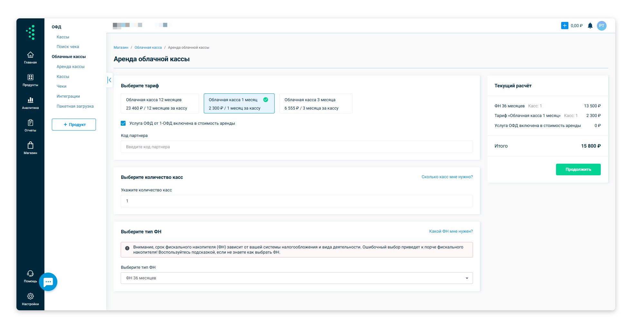The image size is (632, 329).
Task: Uncheck the Услуга ОФД included checkbox
Action: tap(123, 123)
